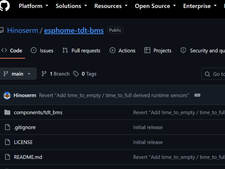Click the Actions play icon
This screenshot has height=169, width=225.
click(112, 50)
